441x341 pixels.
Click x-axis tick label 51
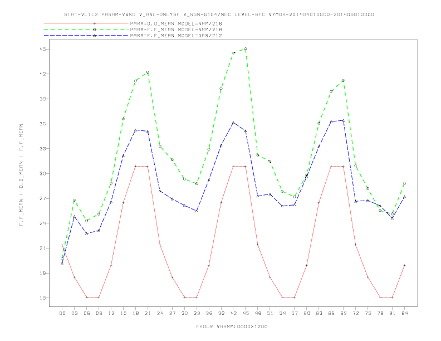point(270,313)
